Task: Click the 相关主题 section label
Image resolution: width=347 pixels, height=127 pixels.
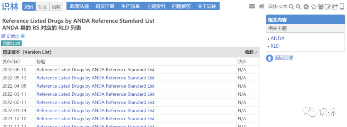Action: [277, 28]
